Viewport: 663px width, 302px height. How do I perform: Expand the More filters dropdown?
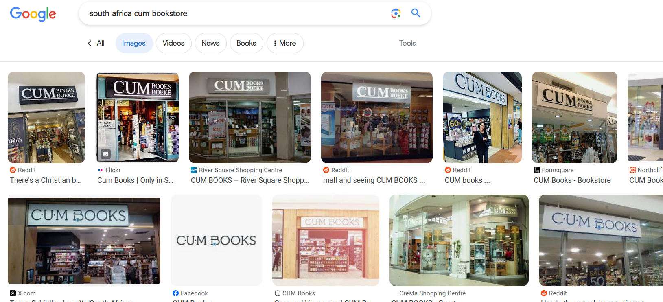pyautogui.click(x=285, y=43)
